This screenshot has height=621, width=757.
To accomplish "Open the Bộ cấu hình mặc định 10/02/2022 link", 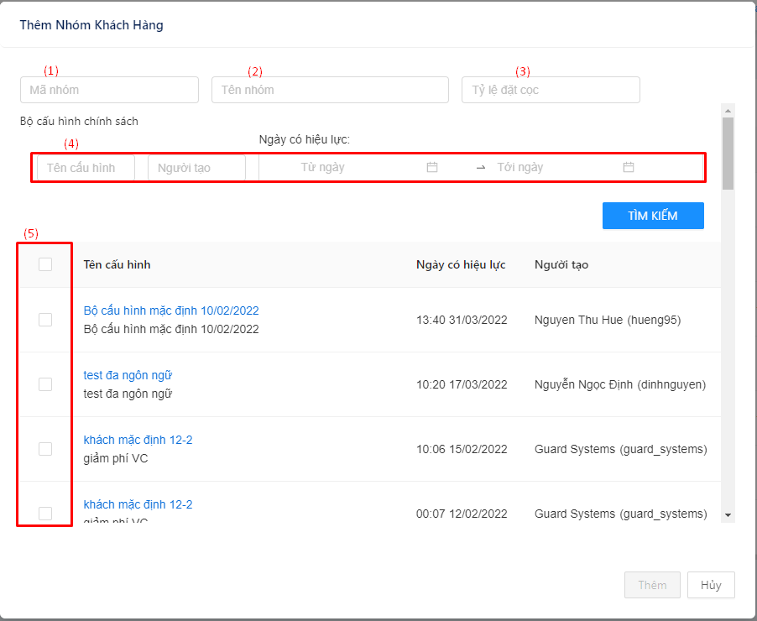I will [x=171, y=310].
